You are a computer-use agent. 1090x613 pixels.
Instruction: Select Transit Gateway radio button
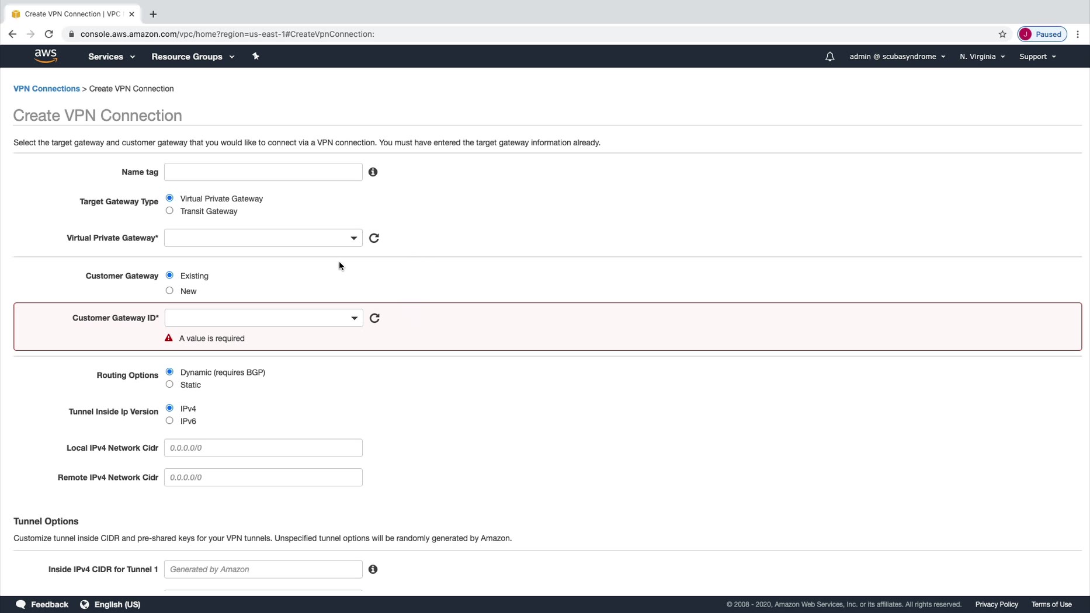(x=169, y=211)
